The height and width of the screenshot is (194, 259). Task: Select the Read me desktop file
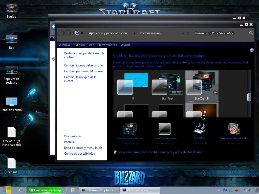(12, 166)
